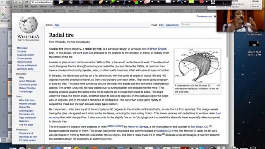
Task: Click the browser forward arrow
Action: pos(20,2)
